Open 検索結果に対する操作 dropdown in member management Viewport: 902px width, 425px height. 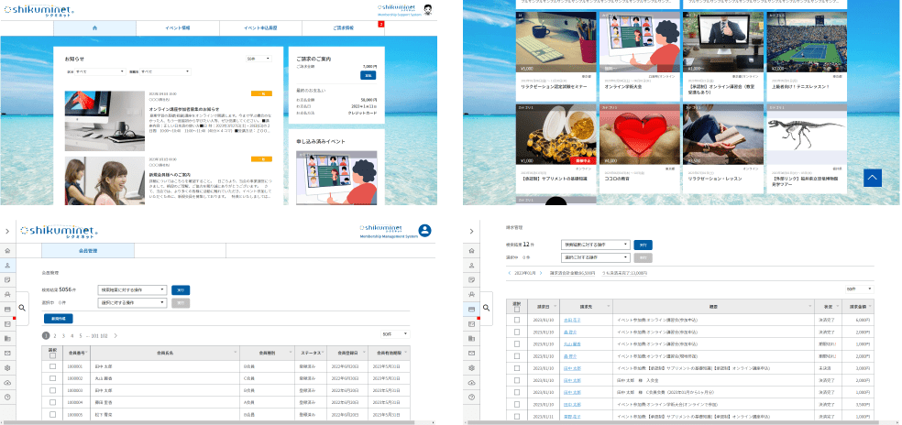coord(132,289)
